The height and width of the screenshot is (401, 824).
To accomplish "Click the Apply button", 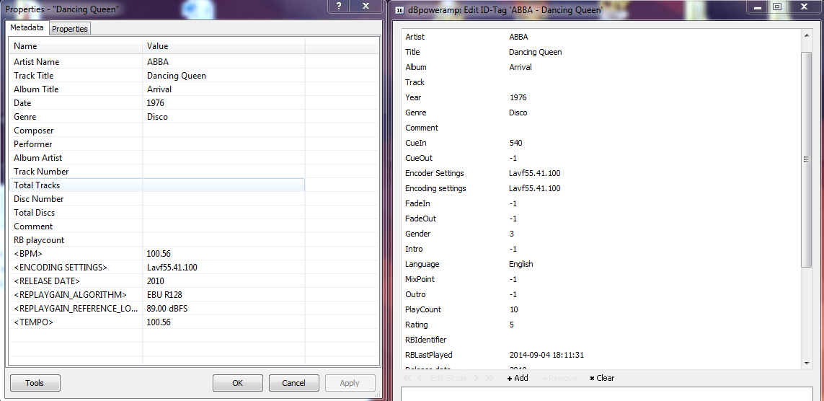I will tap(350, 382).
